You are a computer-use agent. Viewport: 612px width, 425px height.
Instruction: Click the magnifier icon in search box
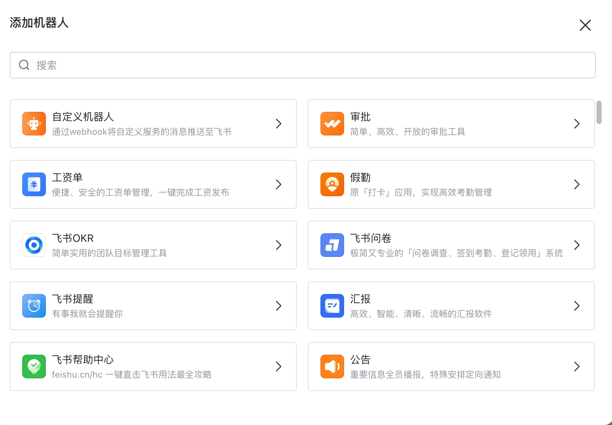pos(24,65)
